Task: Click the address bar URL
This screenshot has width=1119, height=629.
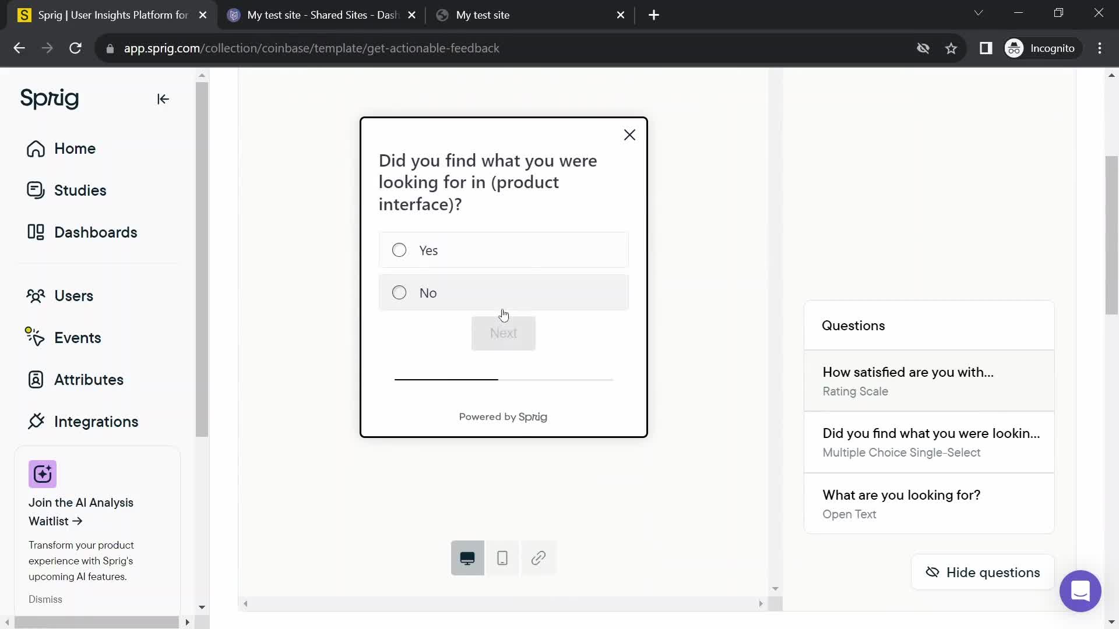Action: (x=311, y=48)
